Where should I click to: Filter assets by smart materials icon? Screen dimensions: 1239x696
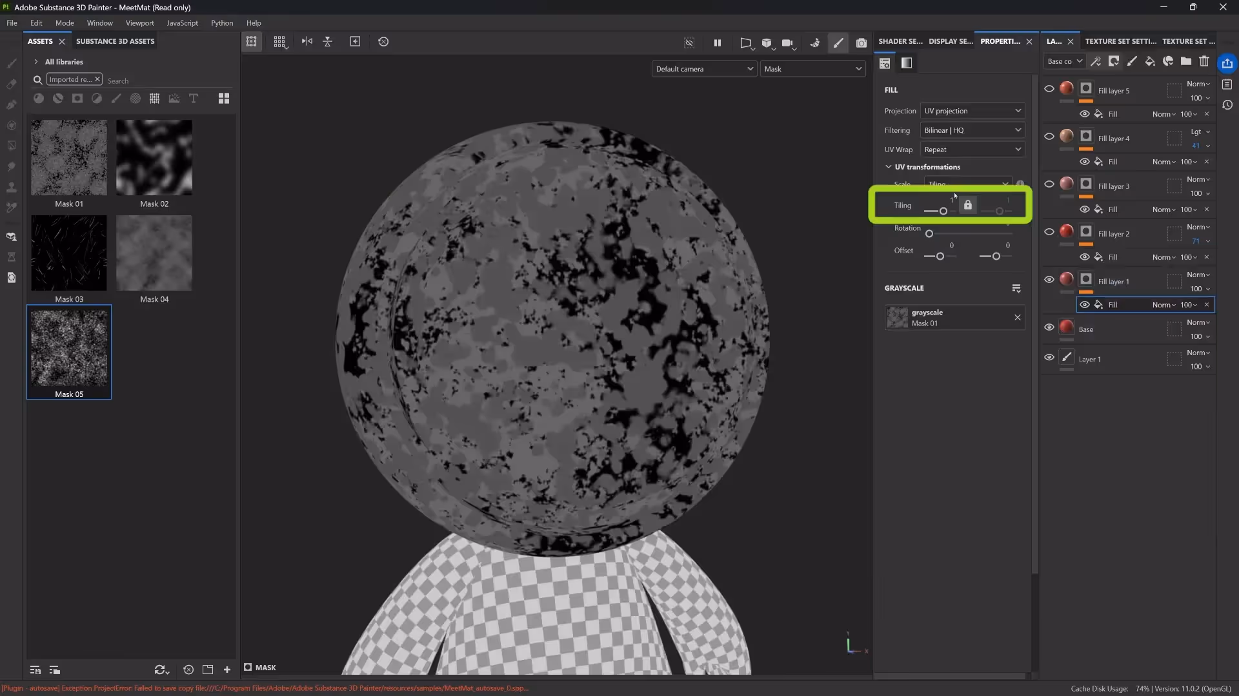click(x=58, y=99)
